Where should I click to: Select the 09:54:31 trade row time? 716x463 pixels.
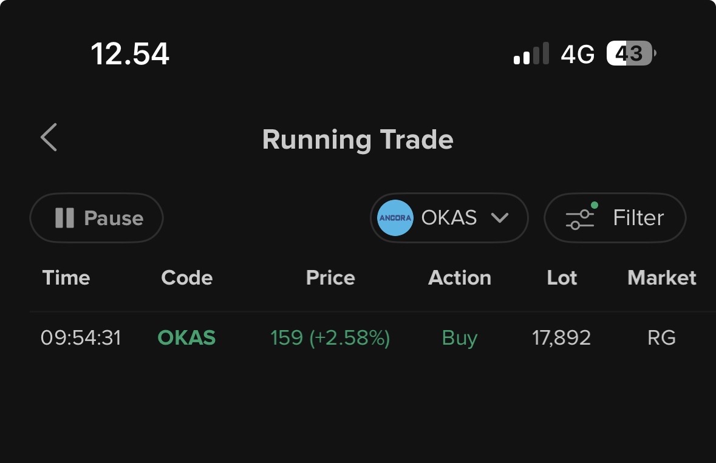pos(81,337)
